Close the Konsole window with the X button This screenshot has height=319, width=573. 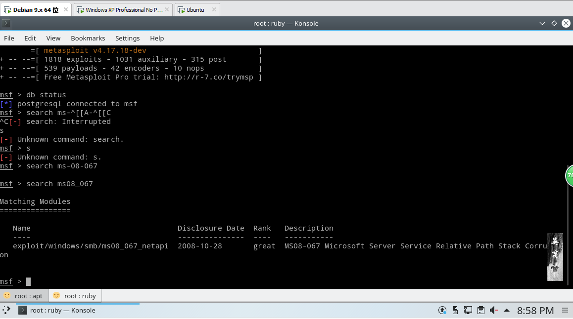click(566, 23)
